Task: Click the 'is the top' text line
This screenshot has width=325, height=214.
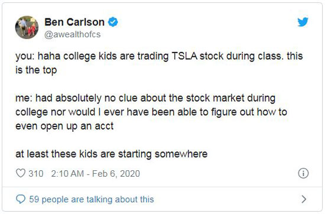Action: [36, 70]
